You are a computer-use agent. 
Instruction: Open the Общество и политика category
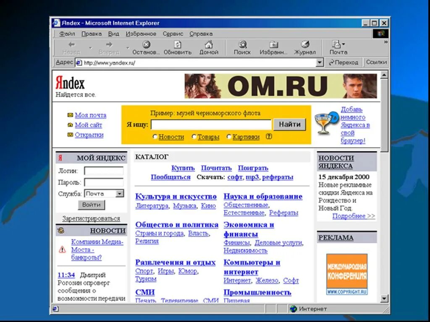point(177,225)
